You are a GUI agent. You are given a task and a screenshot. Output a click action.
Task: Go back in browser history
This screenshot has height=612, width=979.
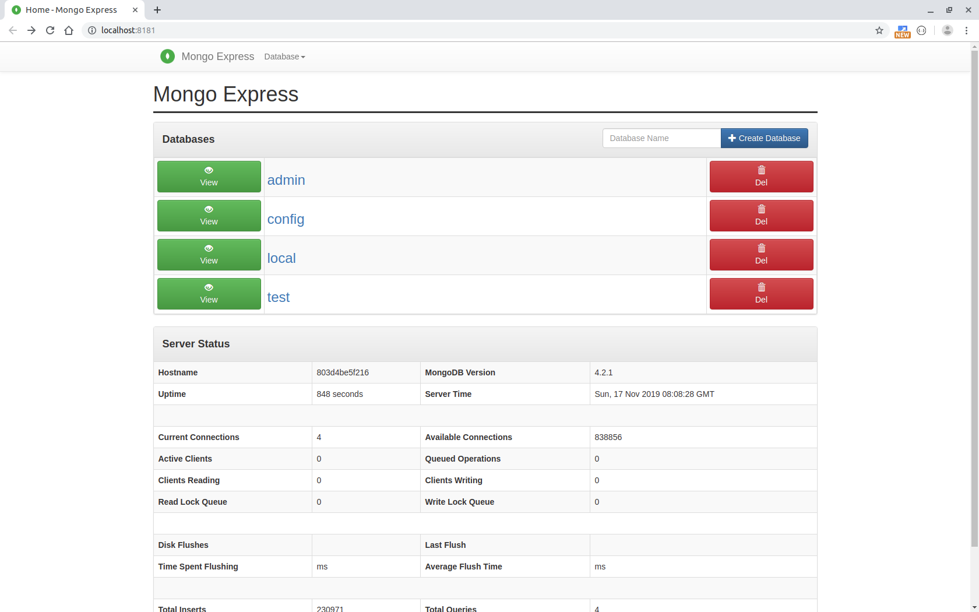13,30
